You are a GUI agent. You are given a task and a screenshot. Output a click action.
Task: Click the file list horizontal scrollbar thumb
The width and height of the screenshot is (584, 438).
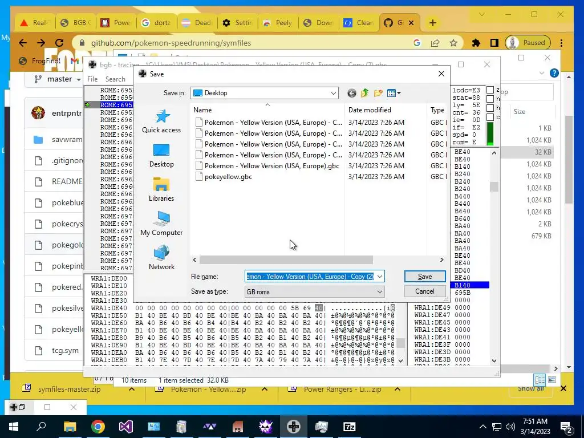[x=286, y=259]
